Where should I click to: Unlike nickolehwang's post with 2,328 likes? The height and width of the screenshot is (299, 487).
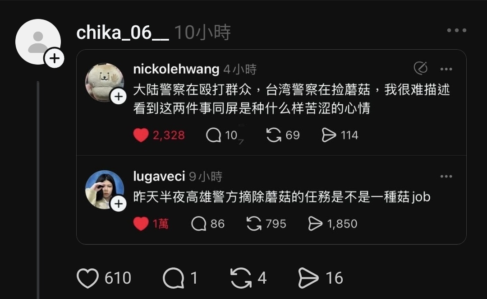141,135
